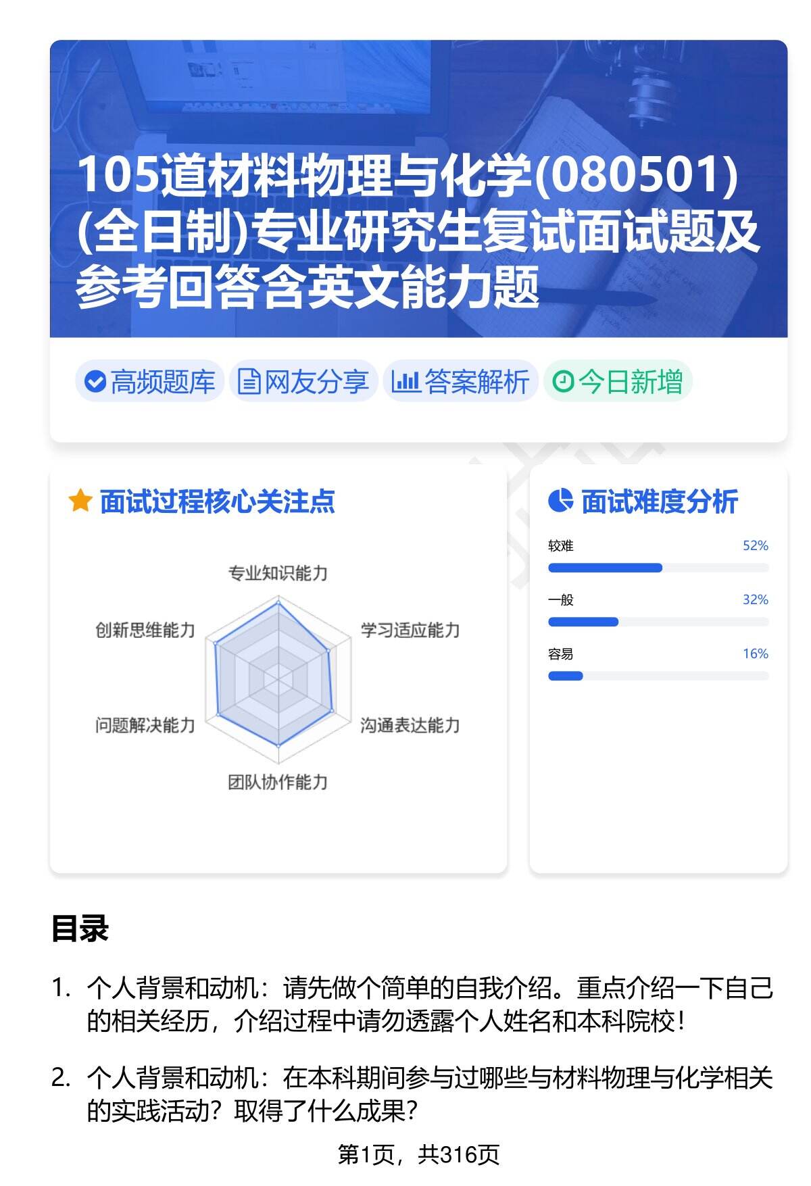Open the second 目录 entry about 实践活动
The height and width of the screenshot is (1186, 811).
[x=428, y=1094]
